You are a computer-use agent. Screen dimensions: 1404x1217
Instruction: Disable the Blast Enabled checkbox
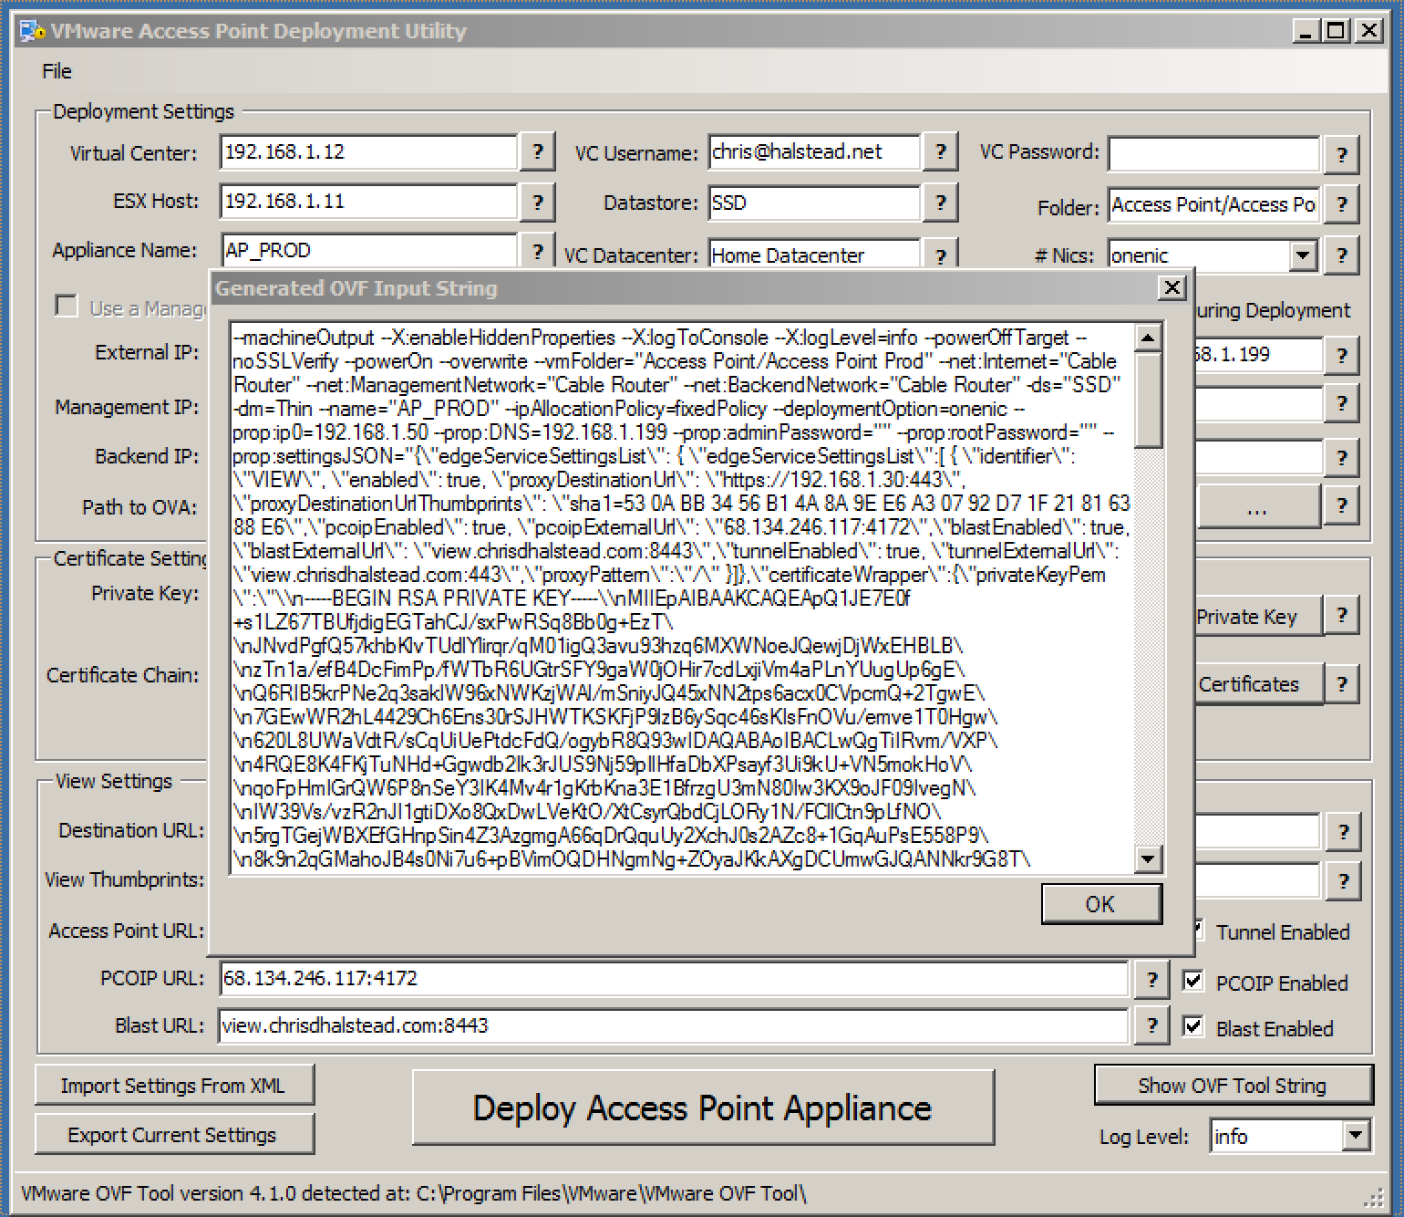pyautogui.click(x=1192, y=1026)
